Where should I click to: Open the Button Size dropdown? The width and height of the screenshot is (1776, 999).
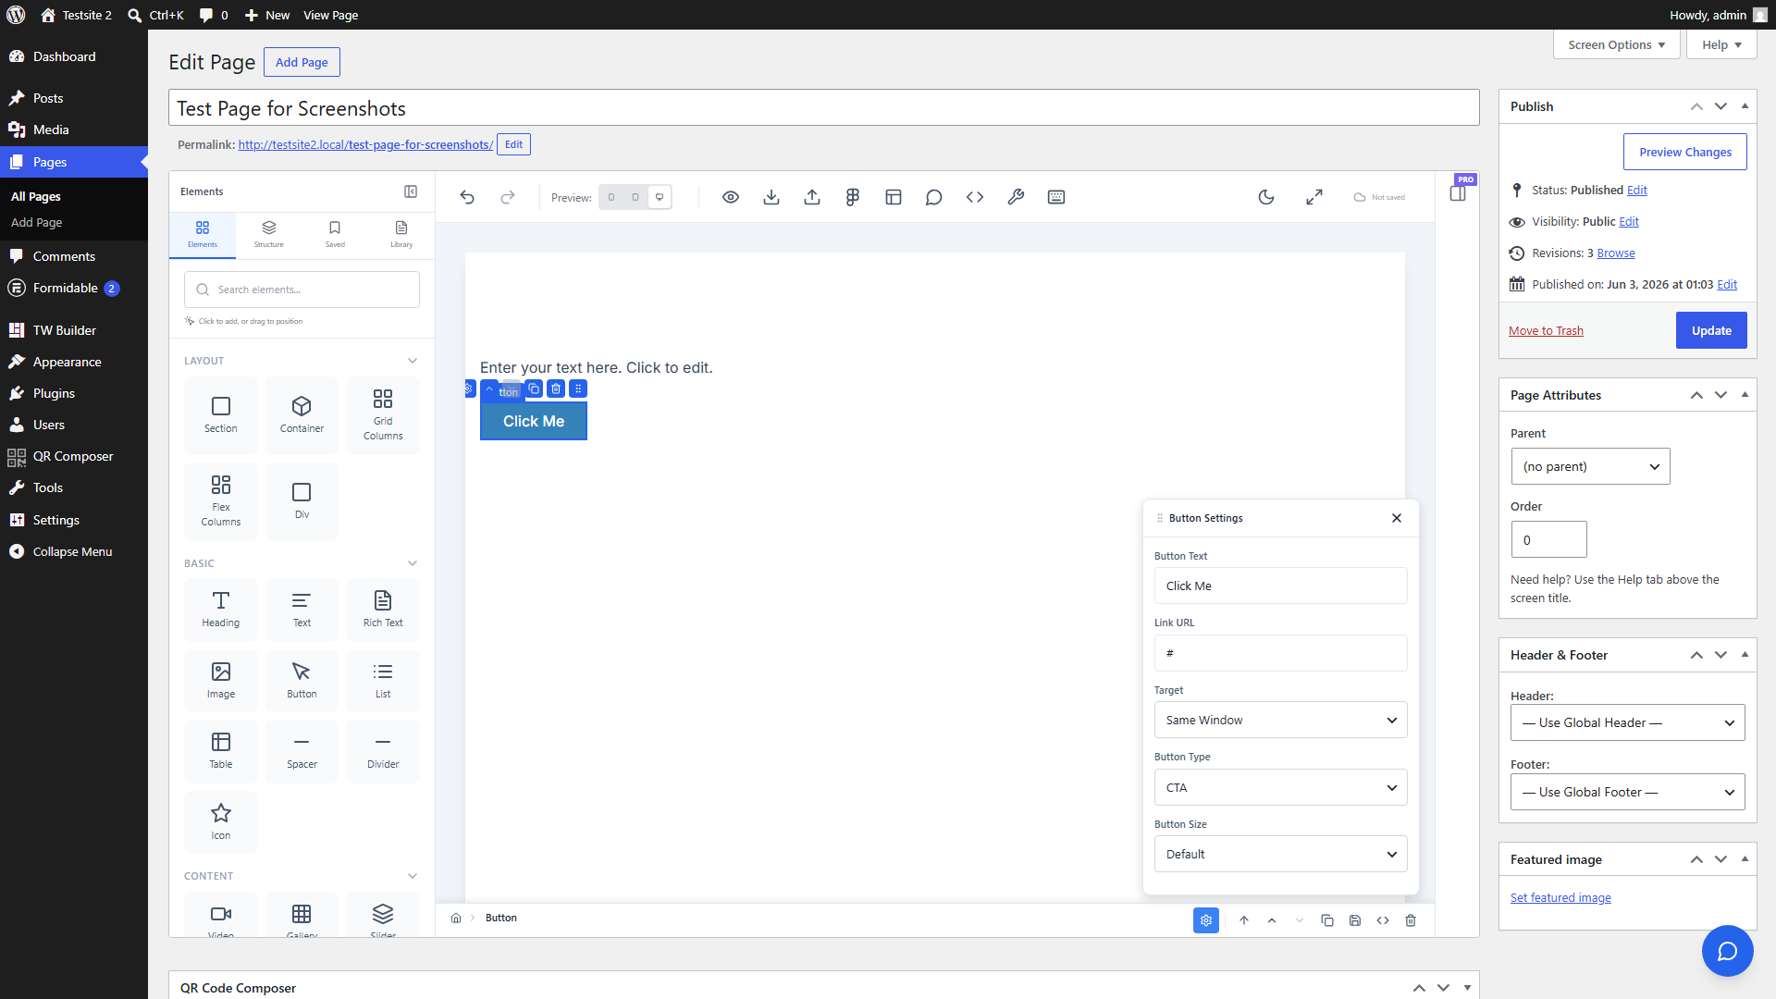coord(1281,854)
